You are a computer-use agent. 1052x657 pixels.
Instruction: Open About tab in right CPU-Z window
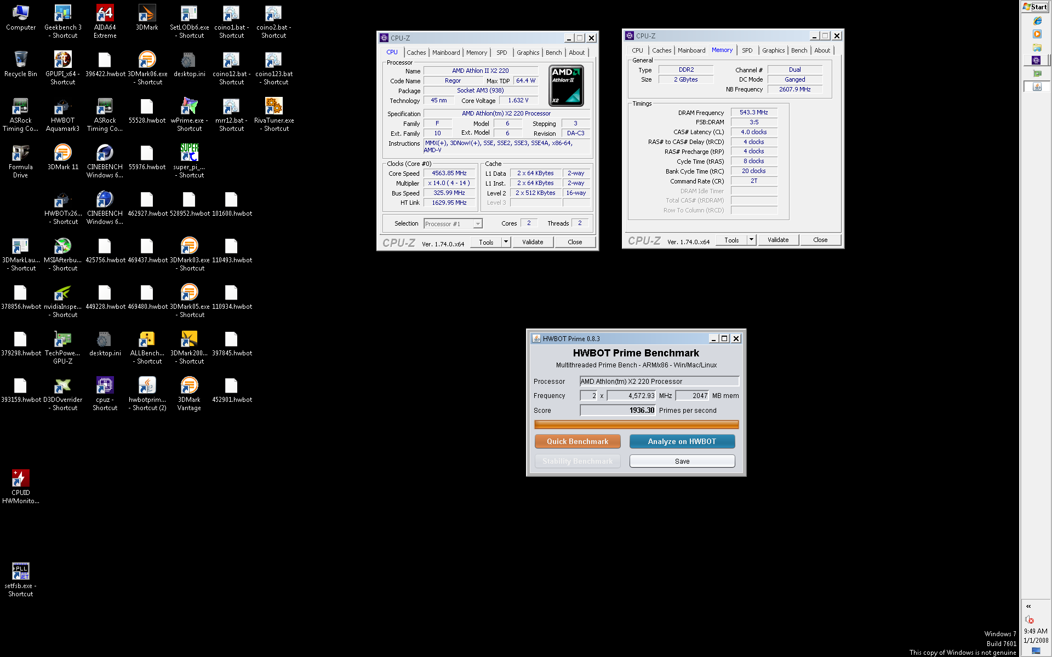[822, 50]
